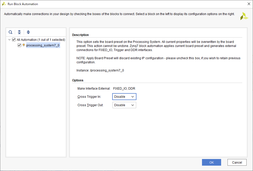253x171 pixels.
Task: Click the Cross Trigger In label
Action: click(x=89, y=97)
